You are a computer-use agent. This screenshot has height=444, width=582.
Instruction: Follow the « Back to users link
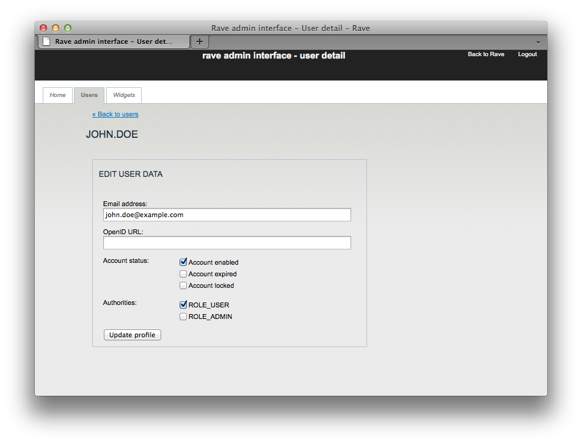[115, 114]
